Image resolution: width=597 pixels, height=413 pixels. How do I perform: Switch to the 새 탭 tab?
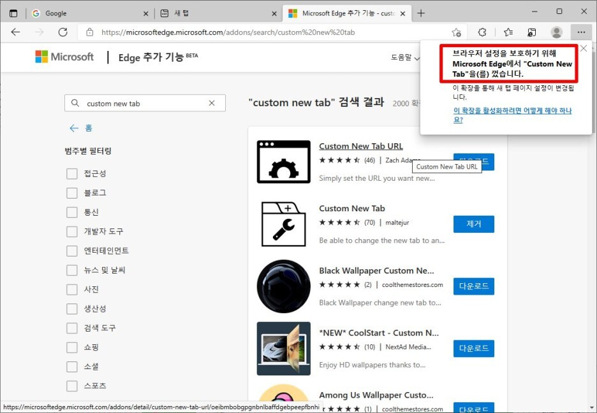pos(218,13)
